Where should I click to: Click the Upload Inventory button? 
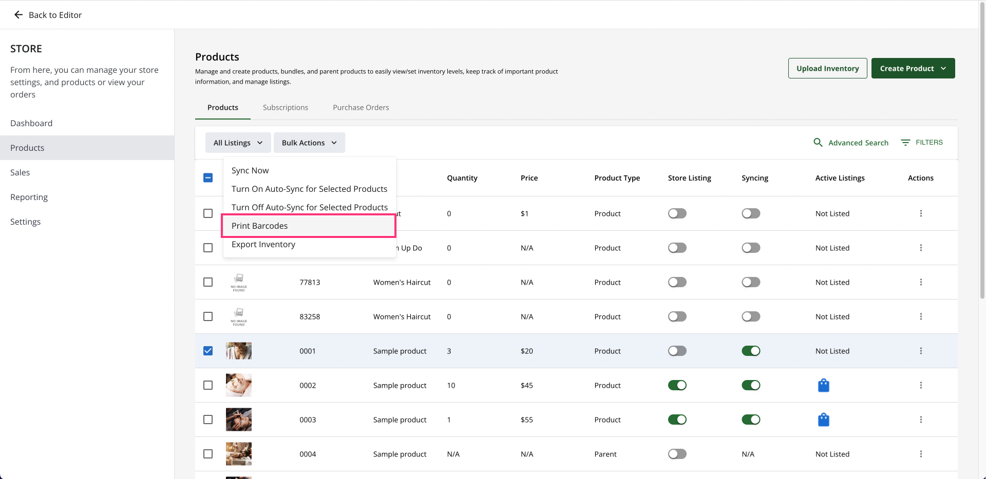tap(827, 68)
